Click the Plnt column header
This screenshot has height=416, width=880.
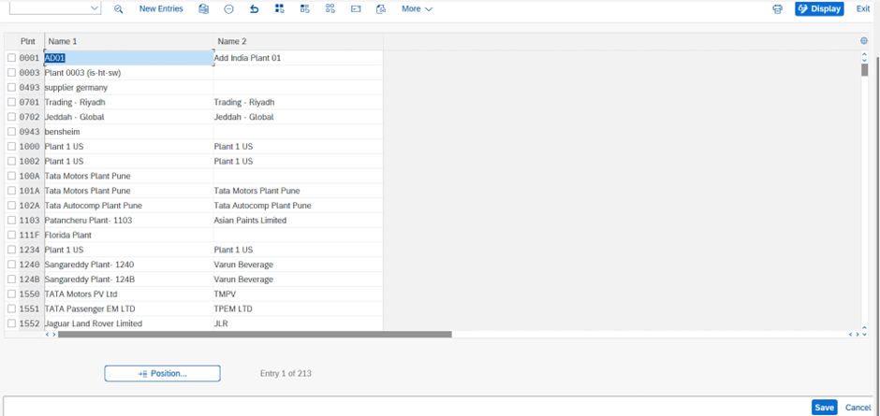click(28, 41)
